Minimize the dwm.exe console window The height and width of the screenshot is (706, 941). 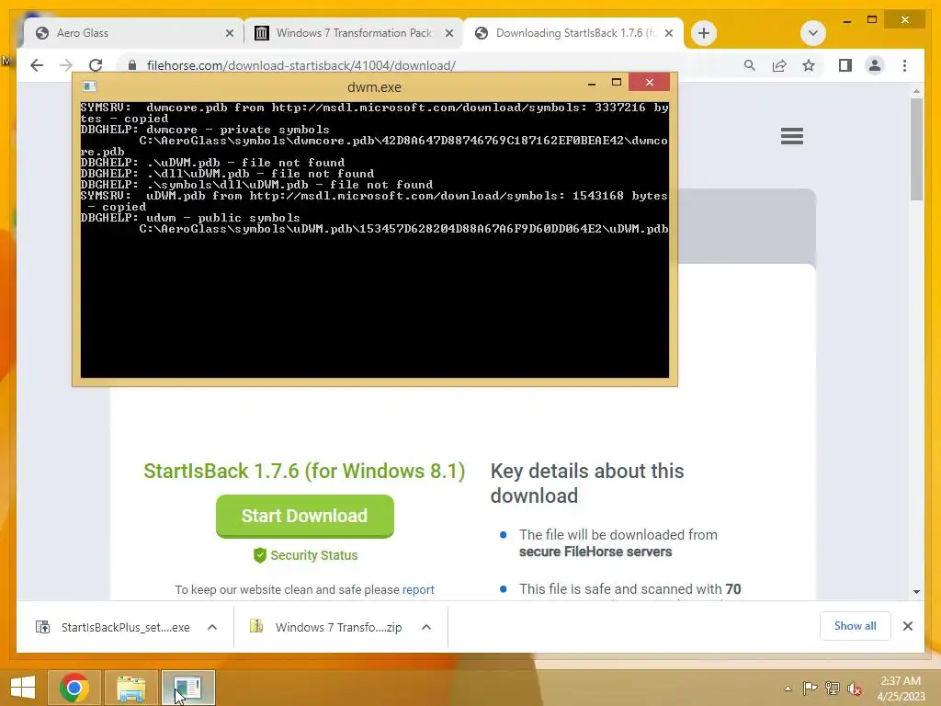click(x=592, y=83)
